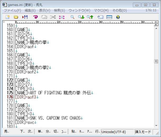Click the Unicode(UTF-8) encoding status field
This screenshot has height=137, width=161.
click(x=117, y=132)
